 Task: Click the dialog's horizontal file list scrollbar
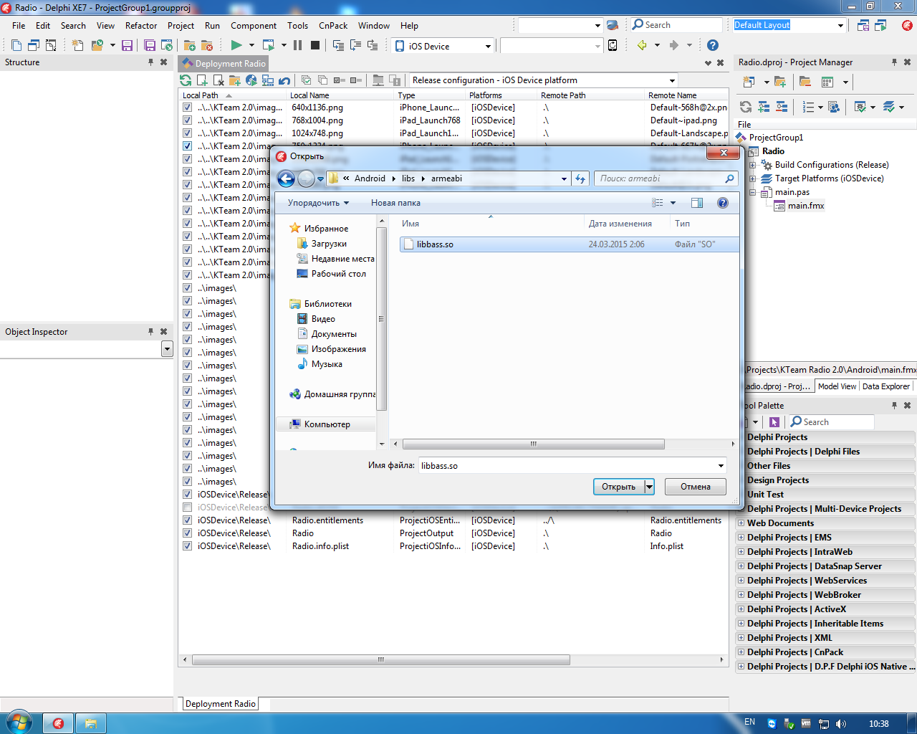(533, 444)
